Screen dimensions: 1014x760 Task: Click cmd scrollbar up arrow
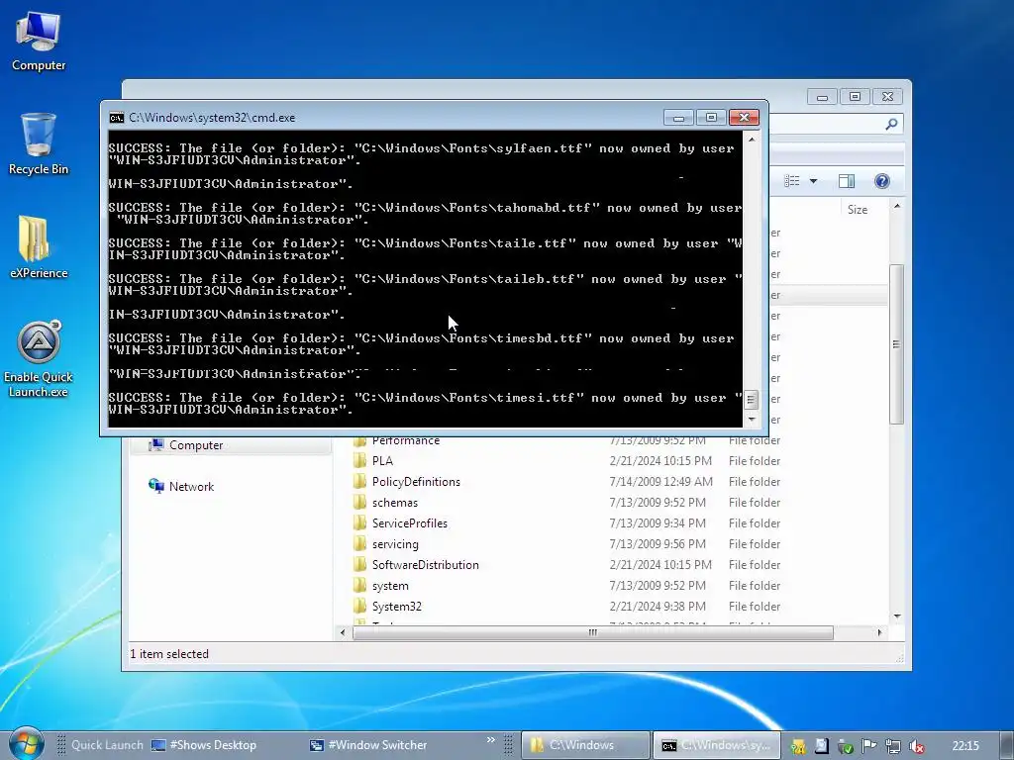[751, 139]
